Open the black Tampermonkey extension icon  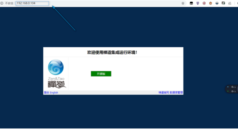191,3
